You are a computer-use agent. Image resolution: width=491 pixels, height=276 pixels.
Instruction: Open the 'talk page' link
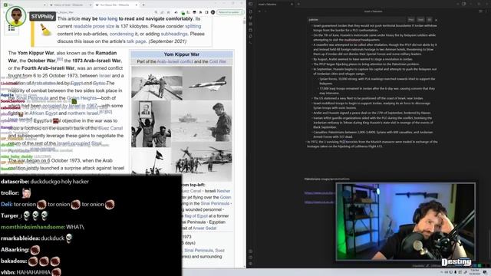coord(137,41)
